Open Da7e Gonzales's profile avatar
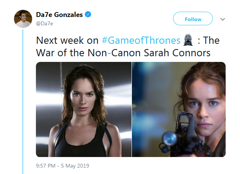Screen dimensions: 240x174 pyautogui.click(x=23, y=19)
